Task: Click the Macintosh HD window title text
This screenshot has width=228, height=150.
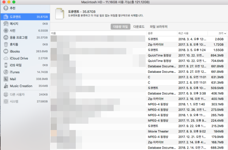Action: (x=115, y=2)
